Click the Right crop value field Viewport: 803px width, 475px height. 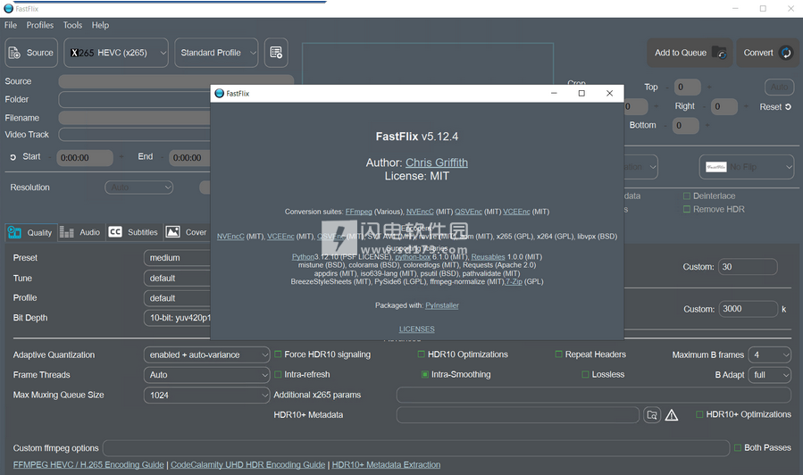coord(724,106)
